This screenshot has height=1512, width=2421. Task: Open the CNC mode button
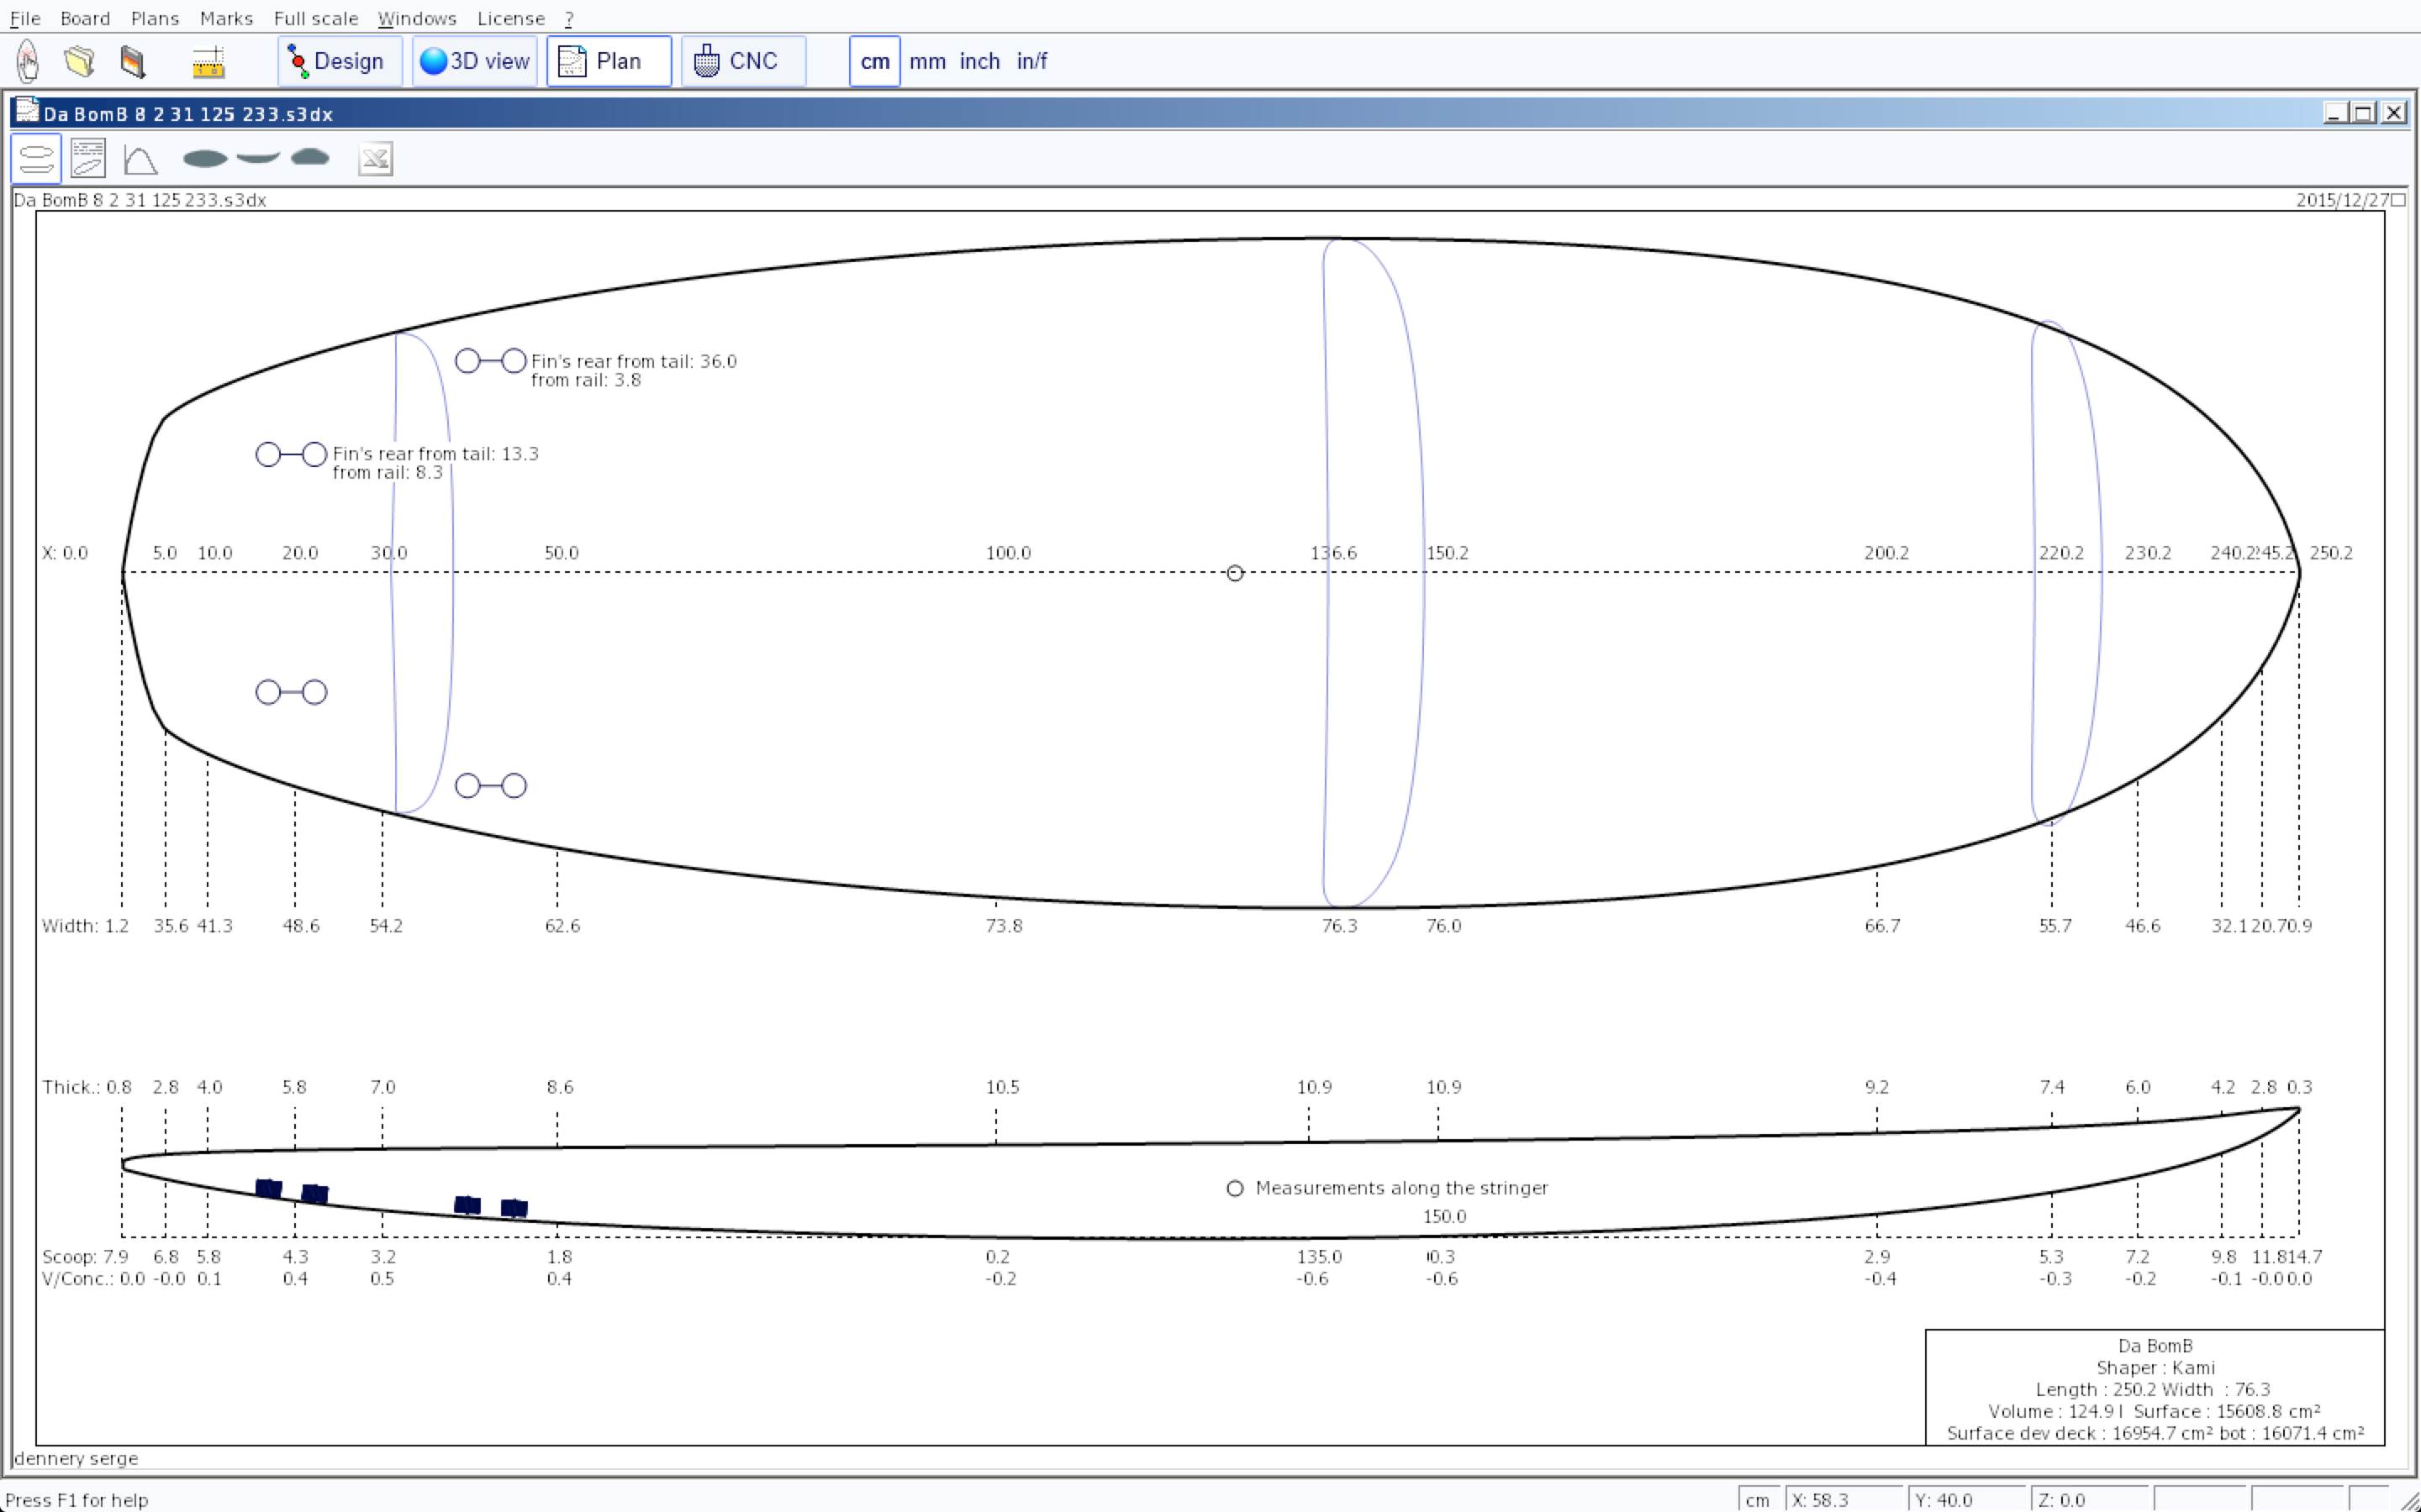tap(742, 61)
